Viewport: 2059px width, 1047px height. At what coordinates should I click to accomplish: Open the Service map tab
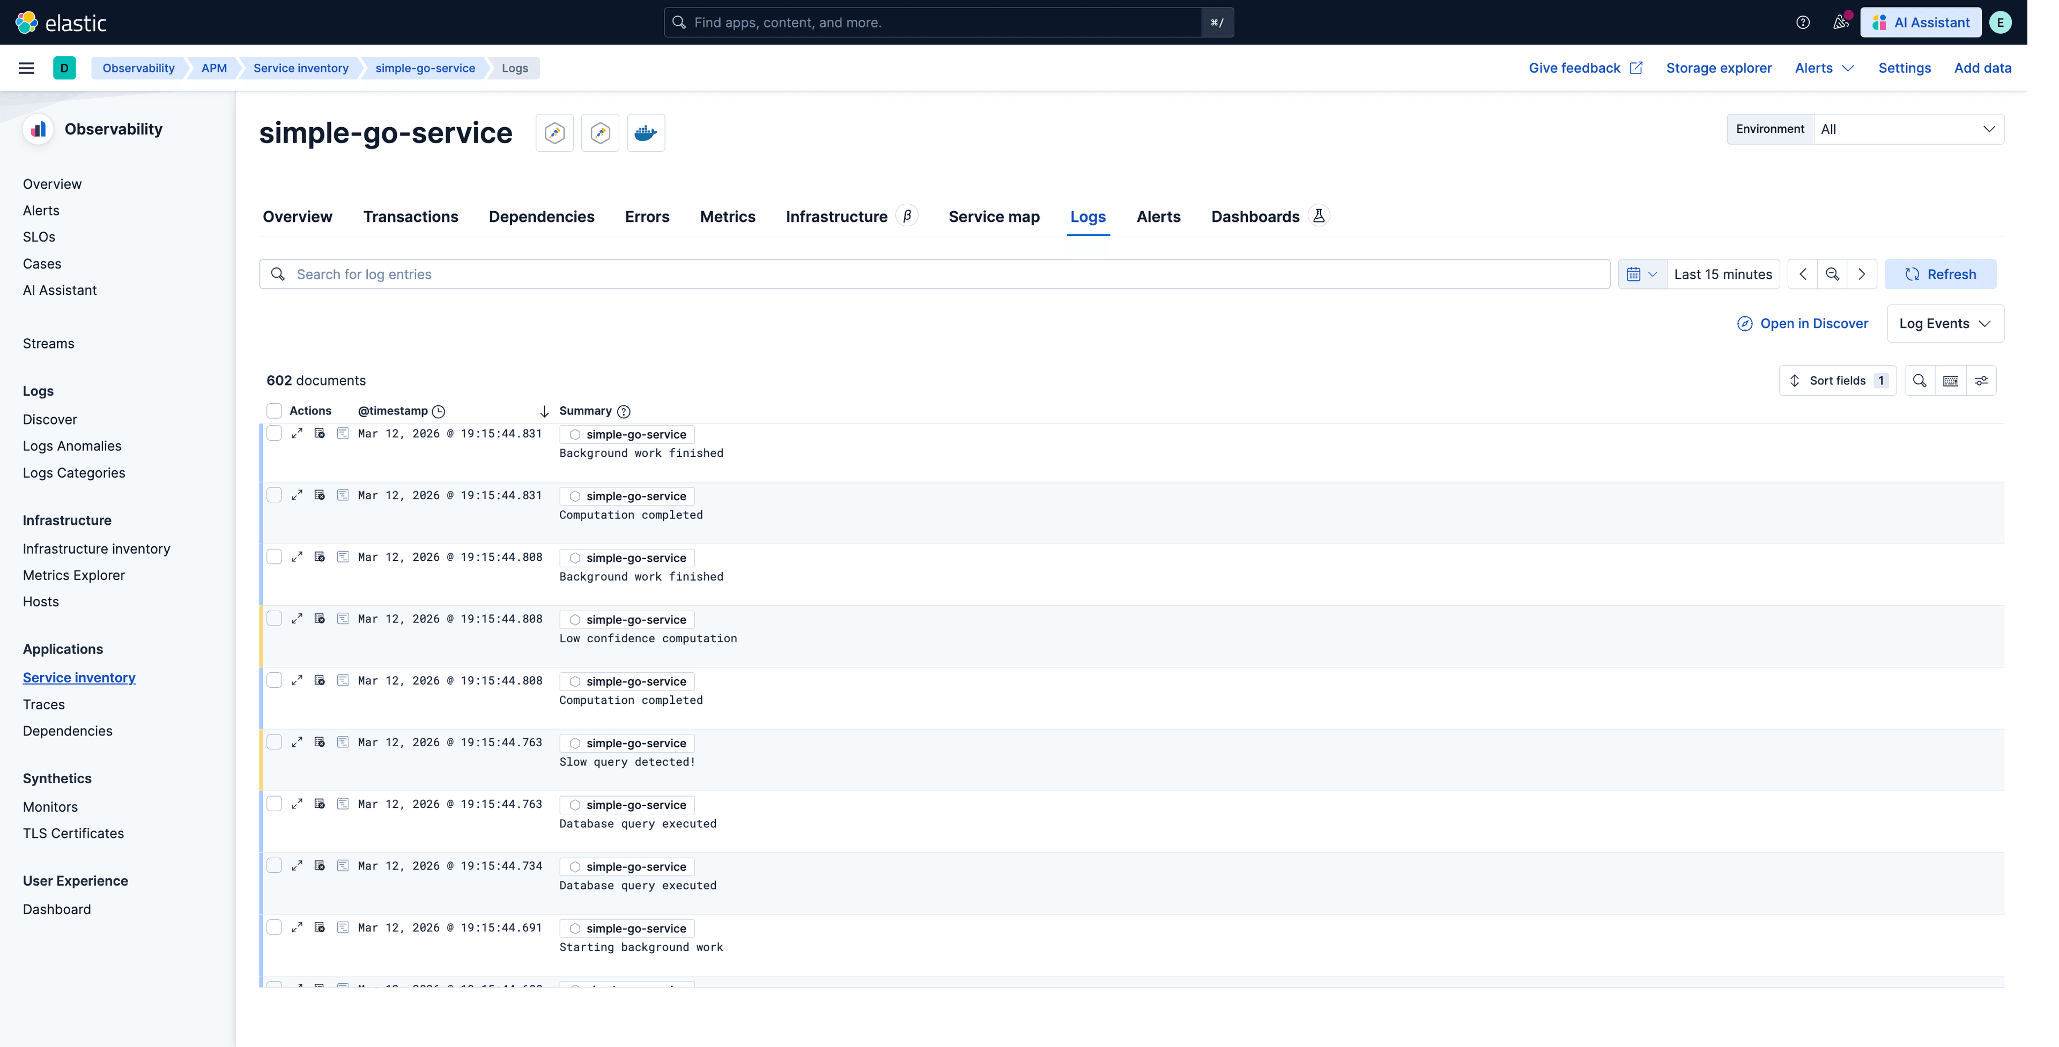(x=994, y=217)
